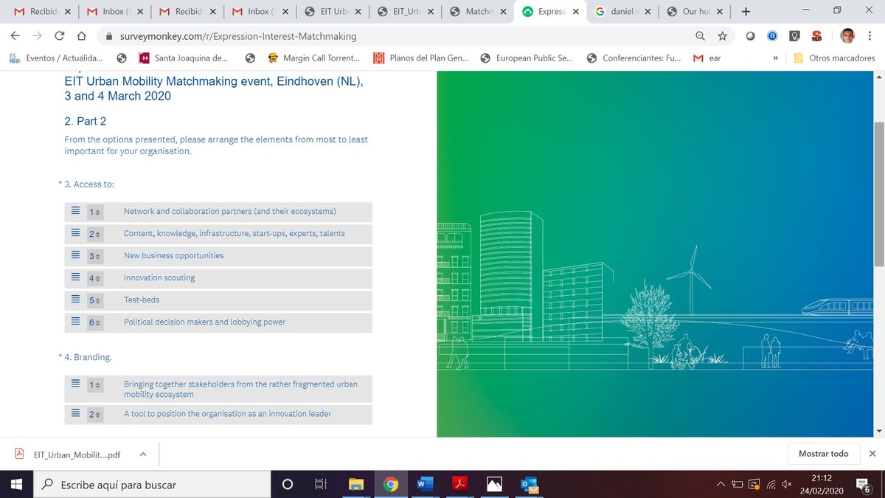Open rank selector 1 for Network and collaboration partners
885x498 pixels.
(95, 212)
